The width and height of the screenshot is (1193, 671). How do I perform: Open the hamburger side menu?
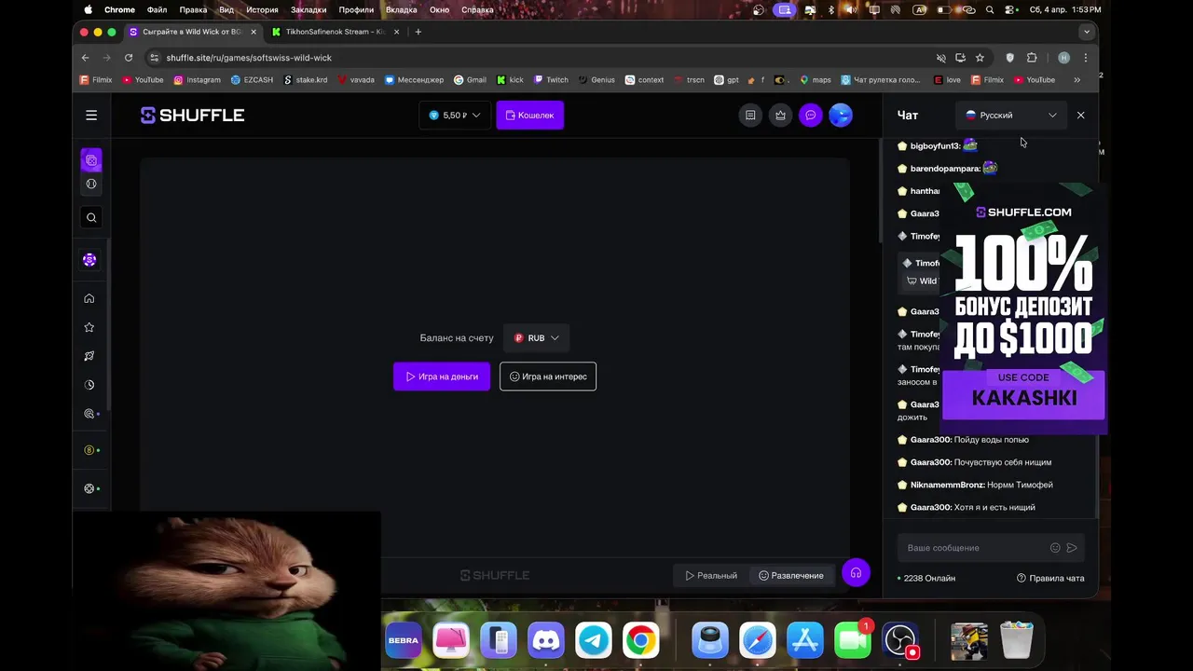coord(91,115)
